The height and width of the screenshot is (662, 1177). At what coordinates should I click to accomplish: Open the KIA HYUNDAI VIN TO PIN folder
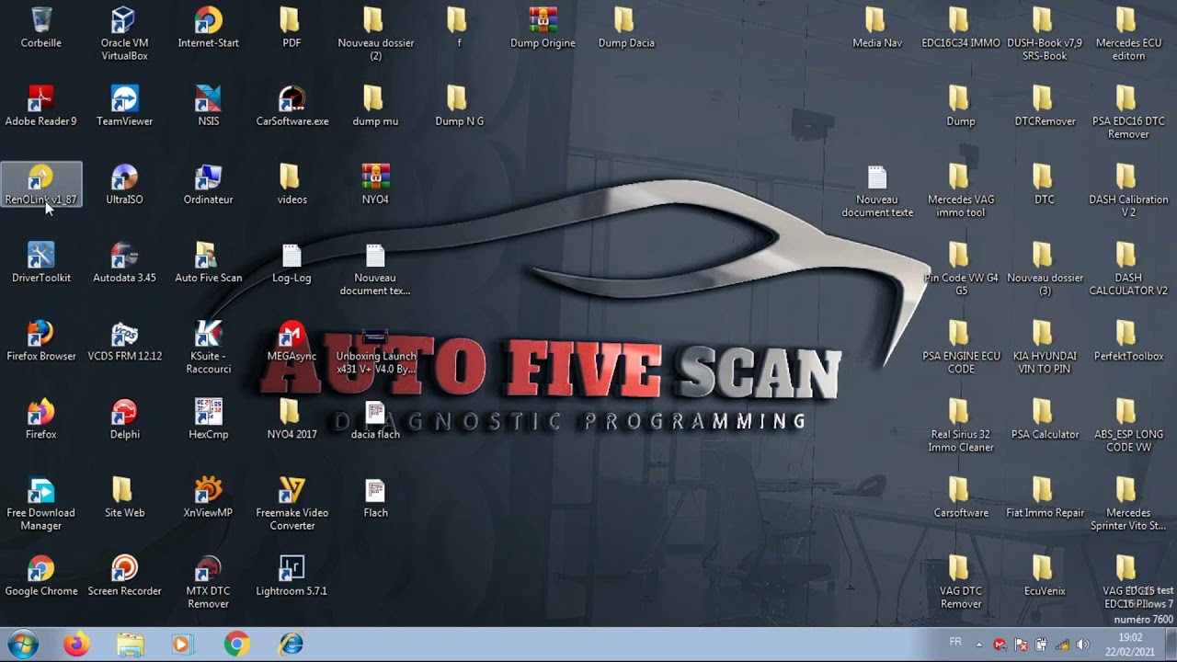[x=1045, y=347]
